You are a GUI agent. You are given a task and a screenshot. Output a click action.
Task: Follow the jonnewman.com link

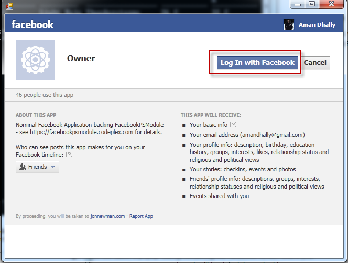[x=108, y=216]
